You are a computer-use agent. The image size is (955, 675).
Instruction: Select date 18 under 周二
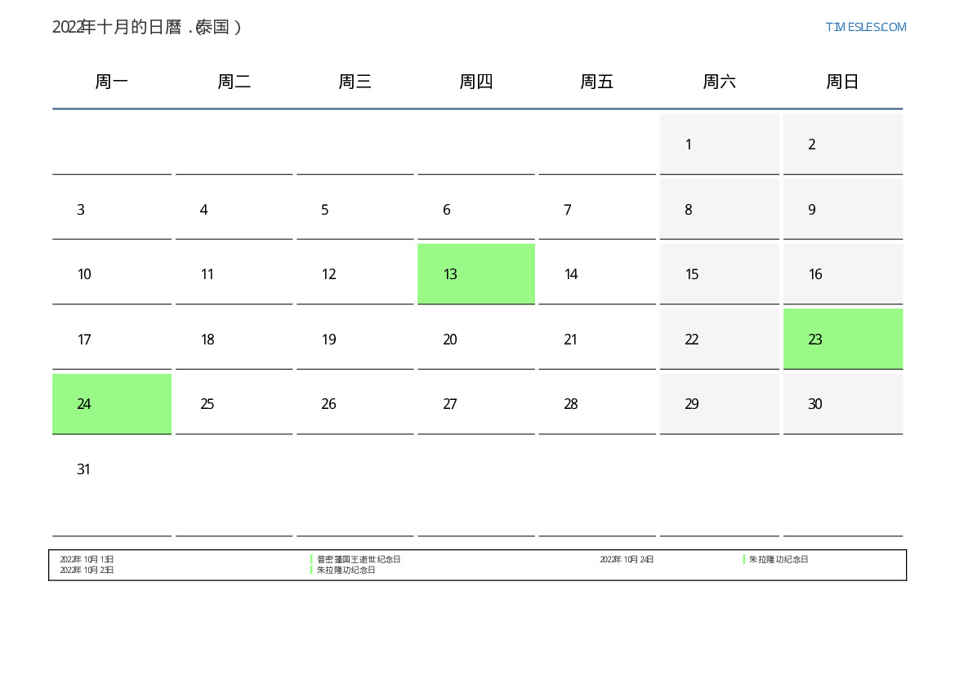[x=234, y=340]
